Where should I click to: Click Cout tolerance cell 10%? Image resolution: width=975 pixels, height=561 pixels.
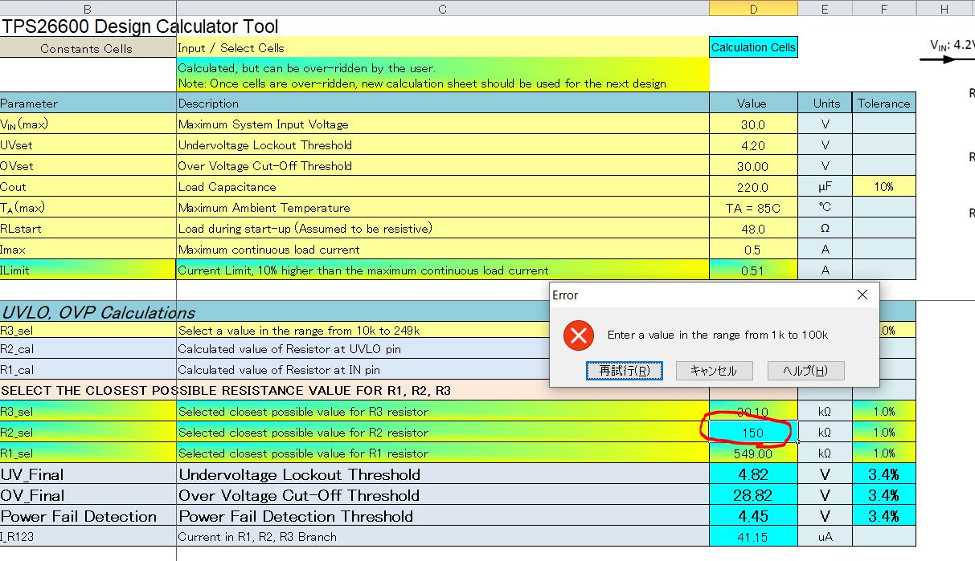[883, 187]
